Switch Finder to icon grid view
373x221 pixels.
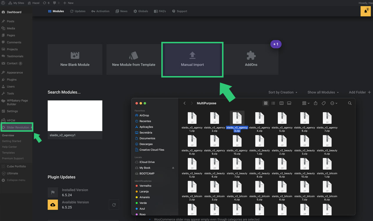pyautogui.click(x=266, y=103)
